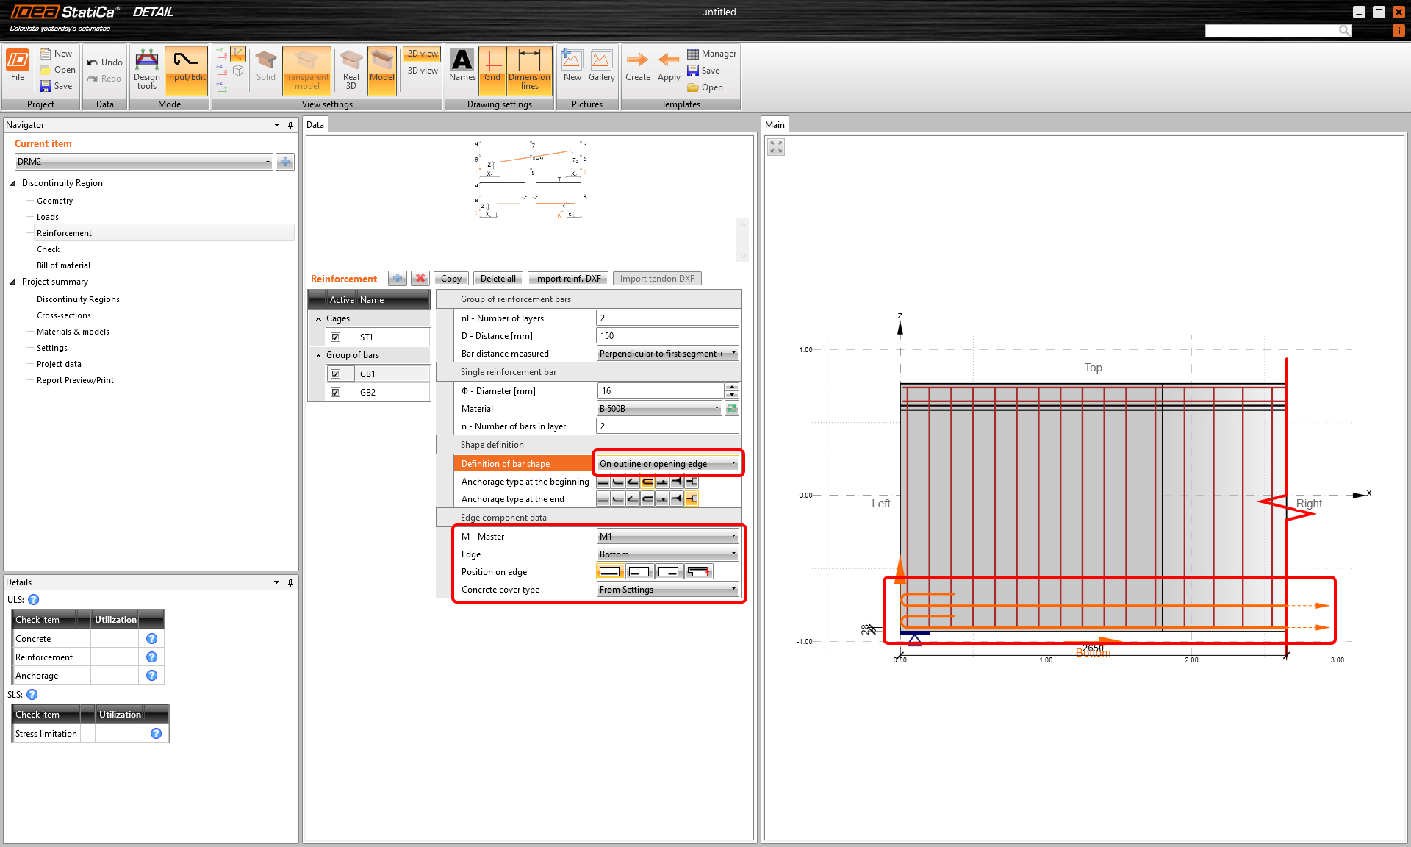Switch to Real 3D view
The image size is (1411, 847).
point(350,70)
